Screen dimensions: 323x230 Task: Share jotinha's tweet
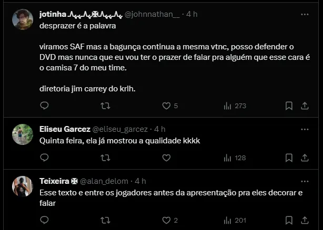pyautogui.click(x=304, y=106)
